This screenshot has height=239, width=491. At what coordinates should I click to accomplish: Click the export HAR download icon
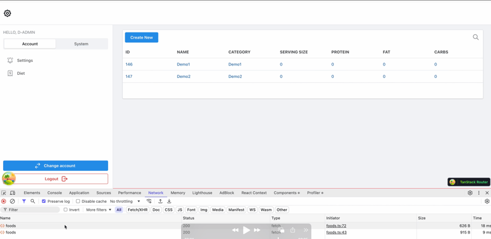tap(169, 202)
